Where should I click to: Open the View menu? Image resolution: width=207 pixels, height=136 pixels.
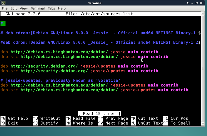pos(24,8)
